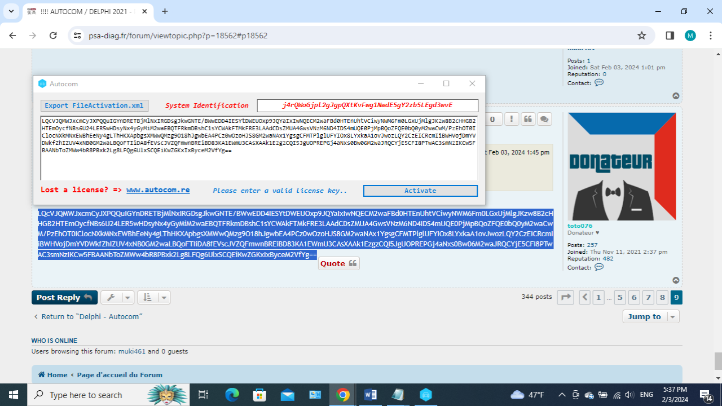Open Task View on the taskbar

pyautogui.click(x=204, y=395)
